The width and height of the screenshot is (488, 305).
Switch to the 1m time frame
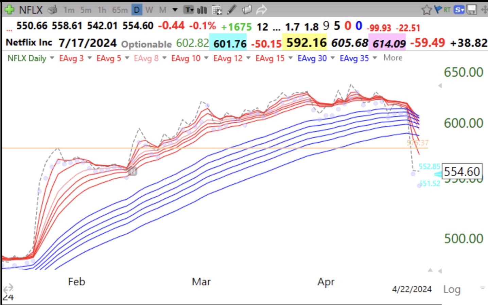69,10
